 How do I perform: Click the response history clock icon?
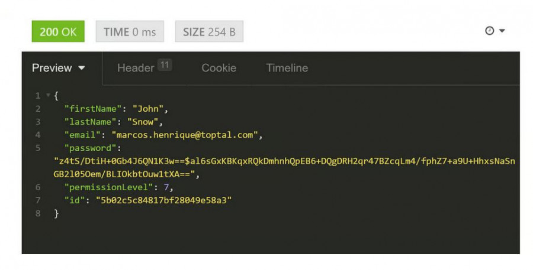(x=489, y=31)
